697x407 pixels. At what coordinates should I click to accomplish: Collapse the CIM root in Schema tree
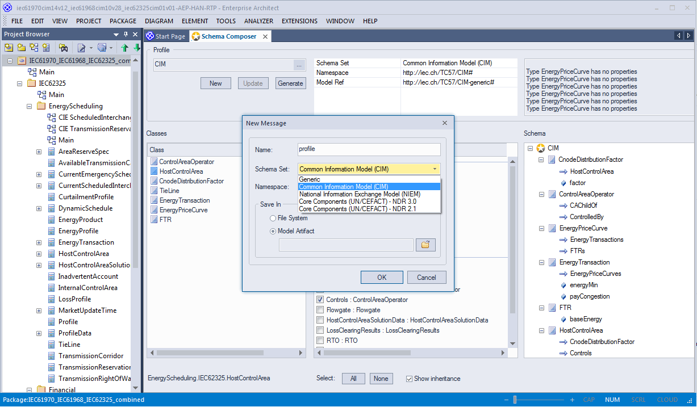click(530, 148)
